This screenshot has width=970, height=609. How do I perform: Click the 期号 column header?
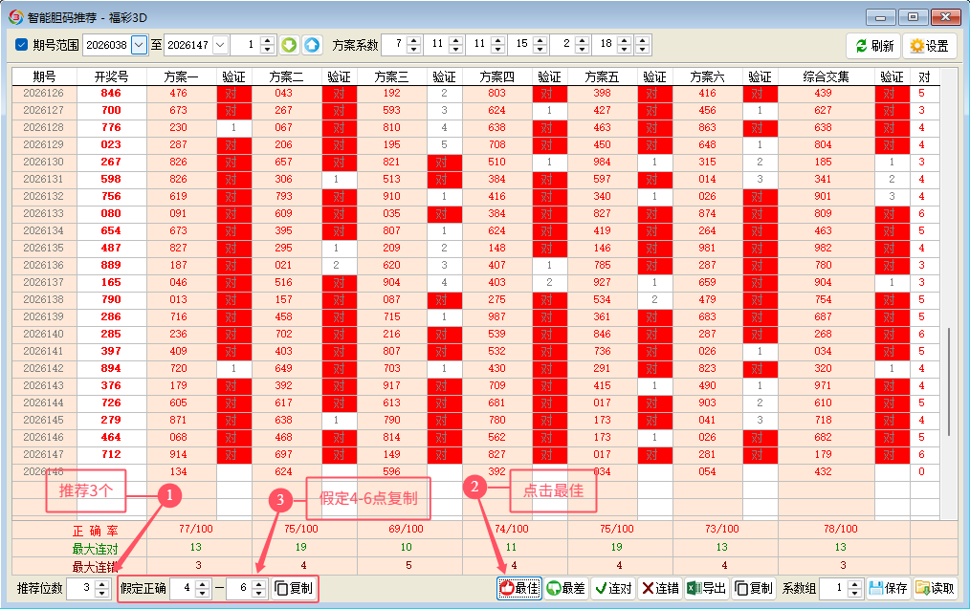click(45, 76)
